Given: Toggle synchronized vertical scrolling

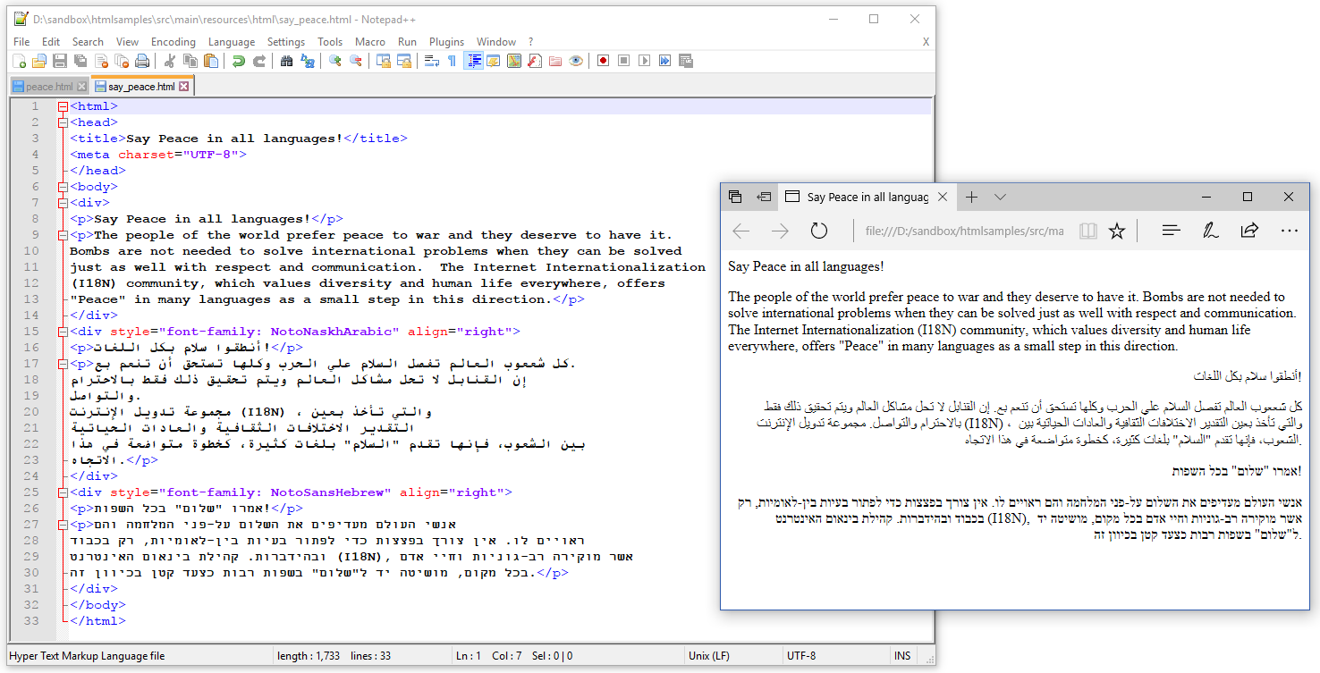Looking at the screenshot, I should coord(383,61).
